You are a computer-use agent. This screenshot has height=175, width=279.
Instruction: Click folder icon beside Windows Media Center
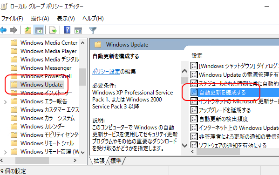click(x=14, y=43)
